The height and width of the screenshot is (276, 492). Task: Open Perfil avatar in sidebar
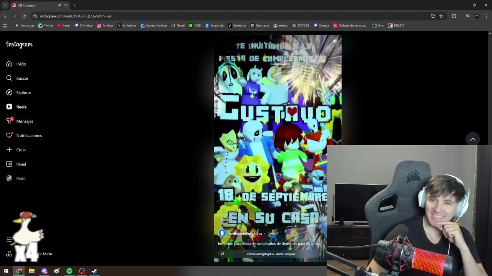9,178
